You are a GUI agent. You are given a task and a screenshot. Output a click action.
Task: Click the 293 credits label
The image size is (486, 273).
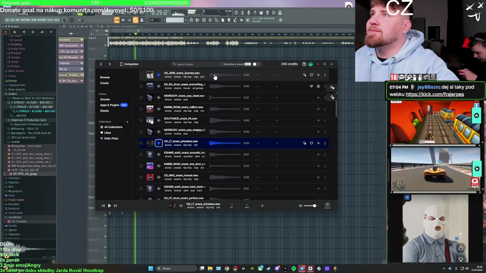point(289,64)
